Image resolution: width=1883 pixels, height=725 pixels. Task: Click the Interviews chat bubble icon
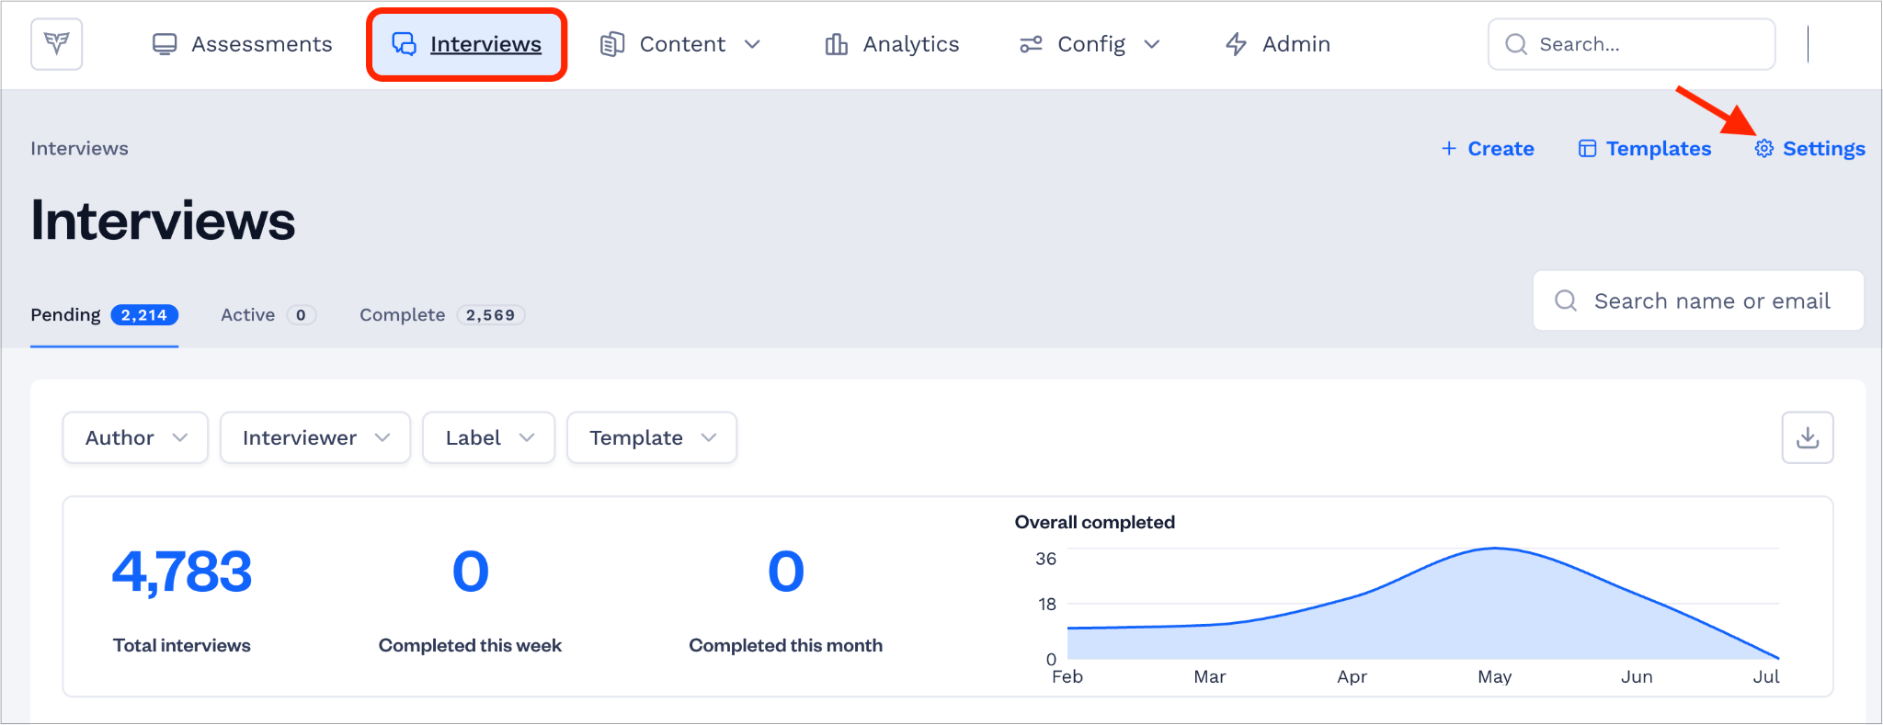pos(405,44)
